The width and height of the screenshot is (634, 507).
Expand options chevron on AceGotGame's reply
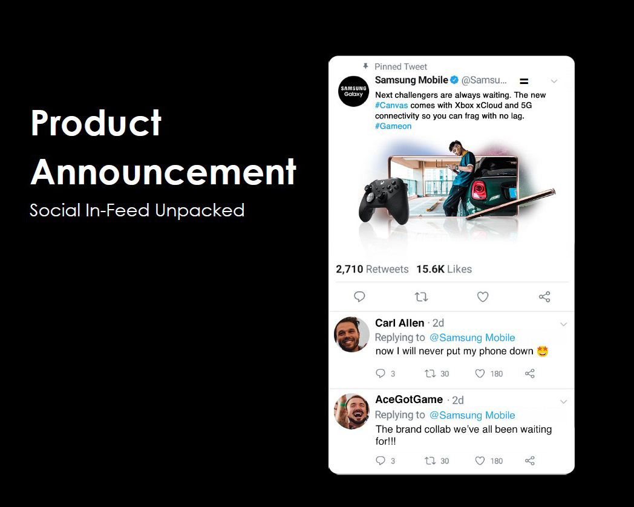pos(563,401)
